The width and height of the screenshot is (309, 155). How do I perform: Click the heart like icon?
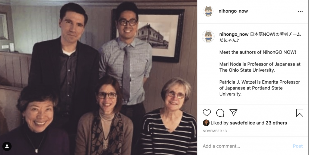pyautogui.click(x=207, y=113)
